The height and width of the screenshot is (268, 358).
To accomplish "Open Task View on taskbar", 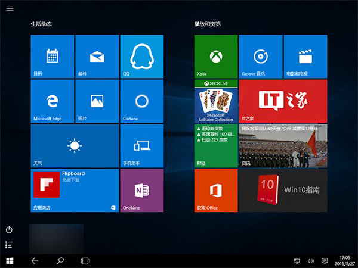I will tap(85, 261).
